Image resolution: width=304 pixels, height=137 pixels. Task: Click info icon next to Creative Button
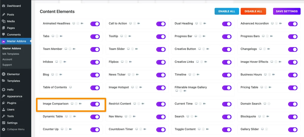click(204, 49)
